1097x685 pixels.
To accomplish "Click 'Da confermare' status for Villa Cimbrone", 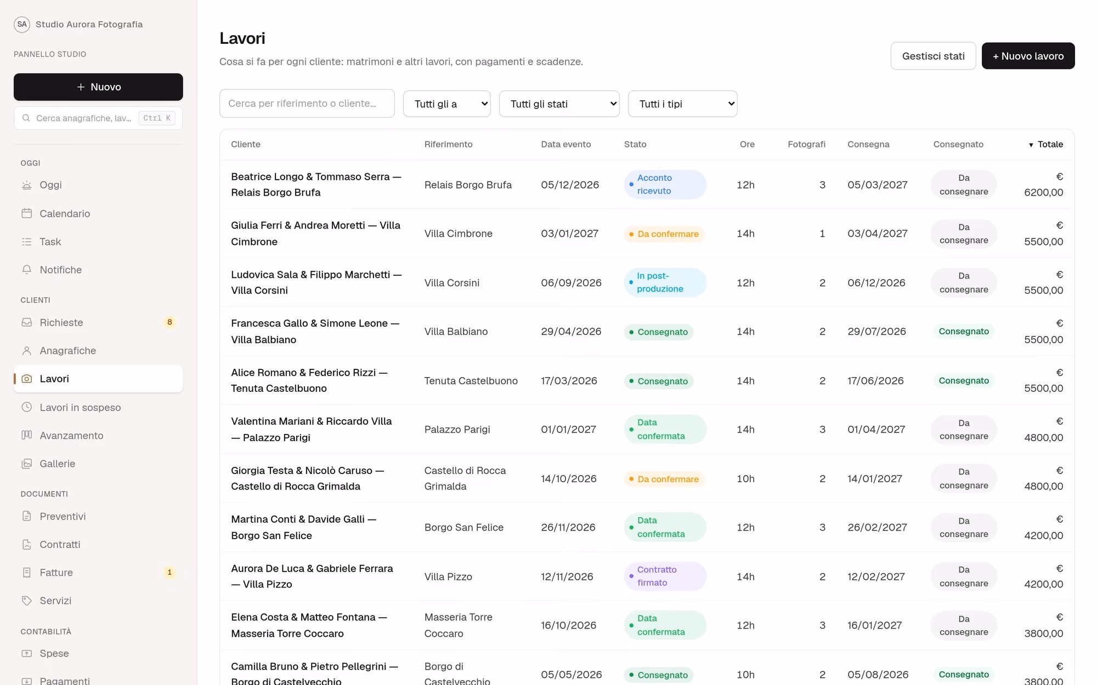I will point(664,234).
